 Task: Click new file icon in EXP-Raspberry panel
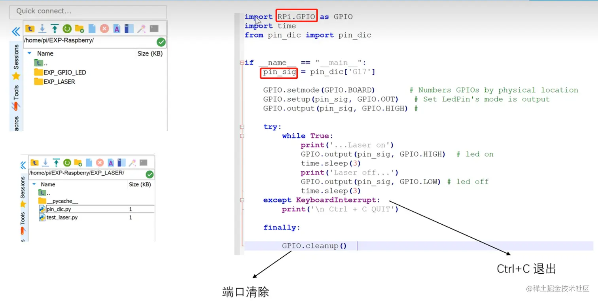point(92,28)
